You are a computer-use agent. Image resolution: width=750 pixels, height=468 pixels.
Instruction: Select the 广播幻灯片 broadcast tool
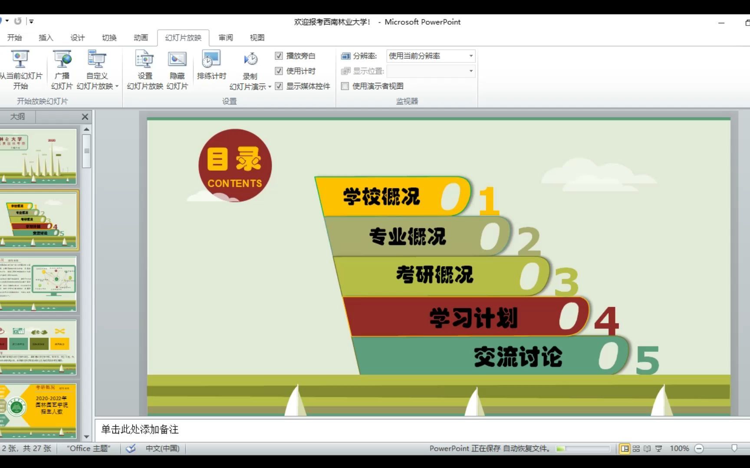(62, 69)
